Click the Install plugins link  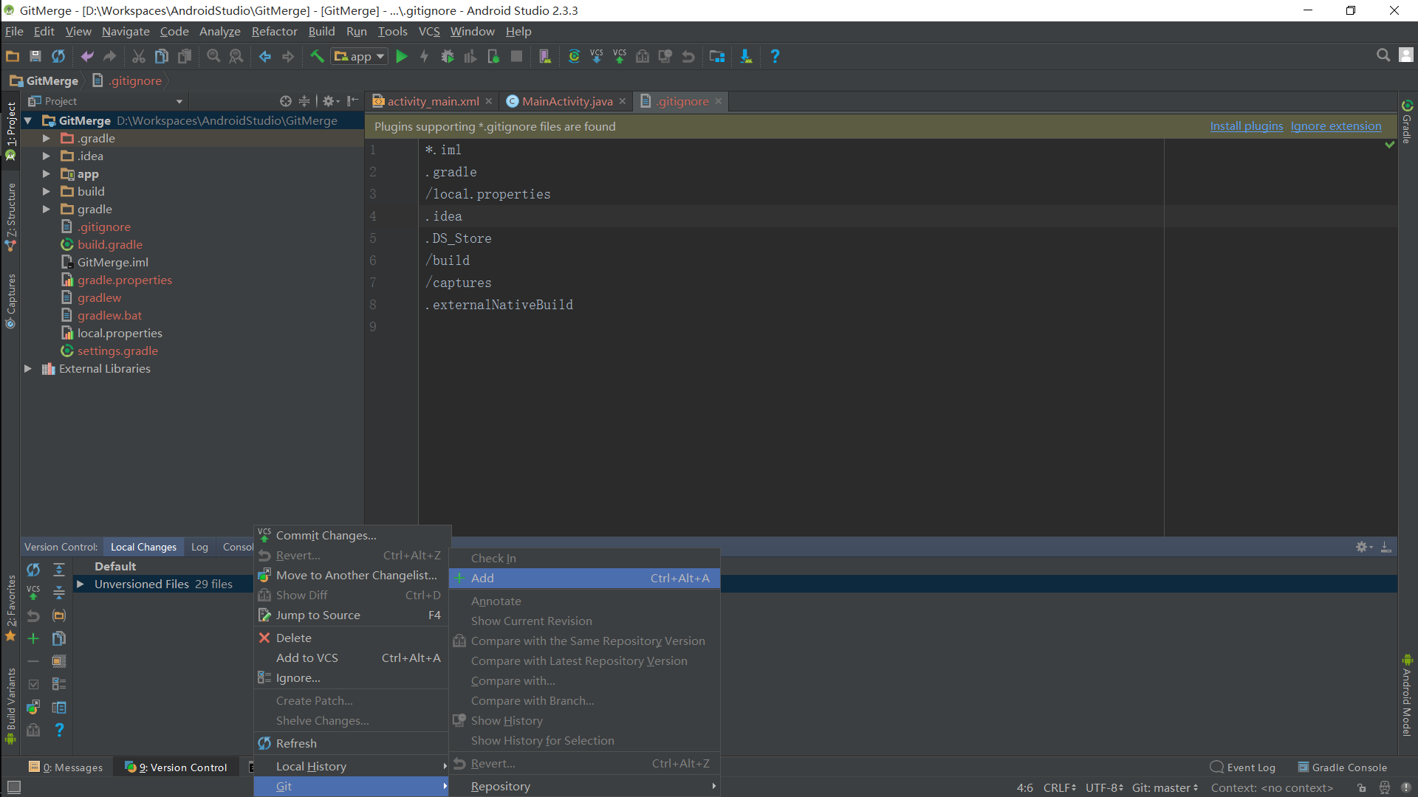coord(1247,126)
